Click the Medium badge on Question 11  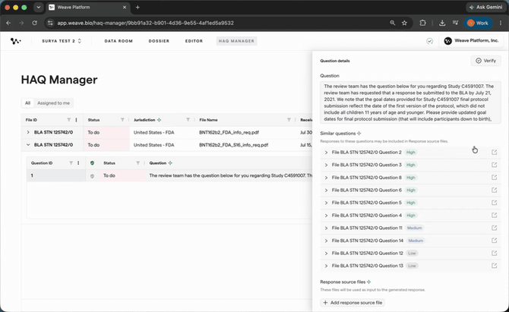click(x=415, y=228)
